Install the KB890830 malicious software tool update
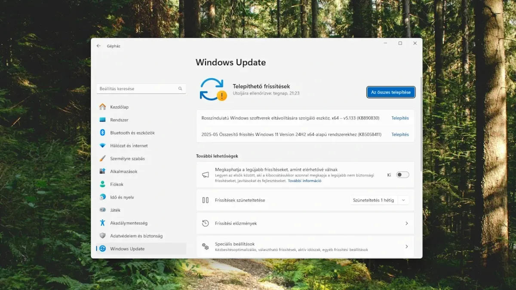 click(400, 118)
